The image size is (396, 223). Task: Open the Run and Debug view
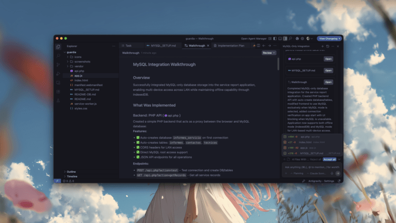coord(58,73)
